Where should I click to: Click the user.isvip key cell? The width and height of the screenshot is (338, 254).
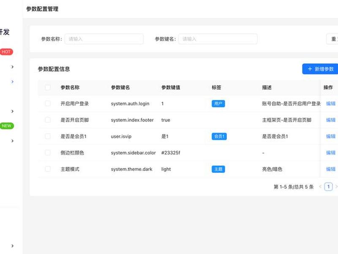tap(121, 136)
